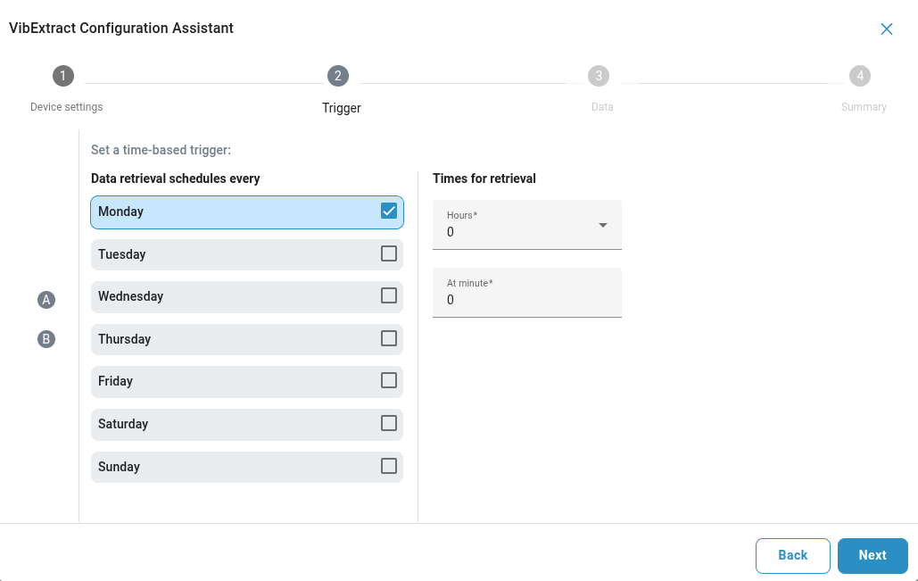918x581 pixels.
Task: Click the At minute input field
Action: tap(526, 300)
